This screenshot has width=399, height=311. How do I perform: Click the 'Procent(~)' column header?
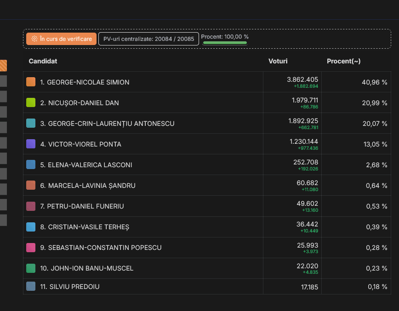pos(343,61)
